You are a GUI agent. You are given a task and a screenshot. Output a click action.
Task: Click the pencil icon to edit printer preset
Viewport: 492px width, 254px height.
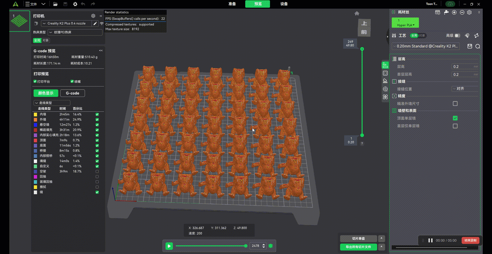click(95, 23)
